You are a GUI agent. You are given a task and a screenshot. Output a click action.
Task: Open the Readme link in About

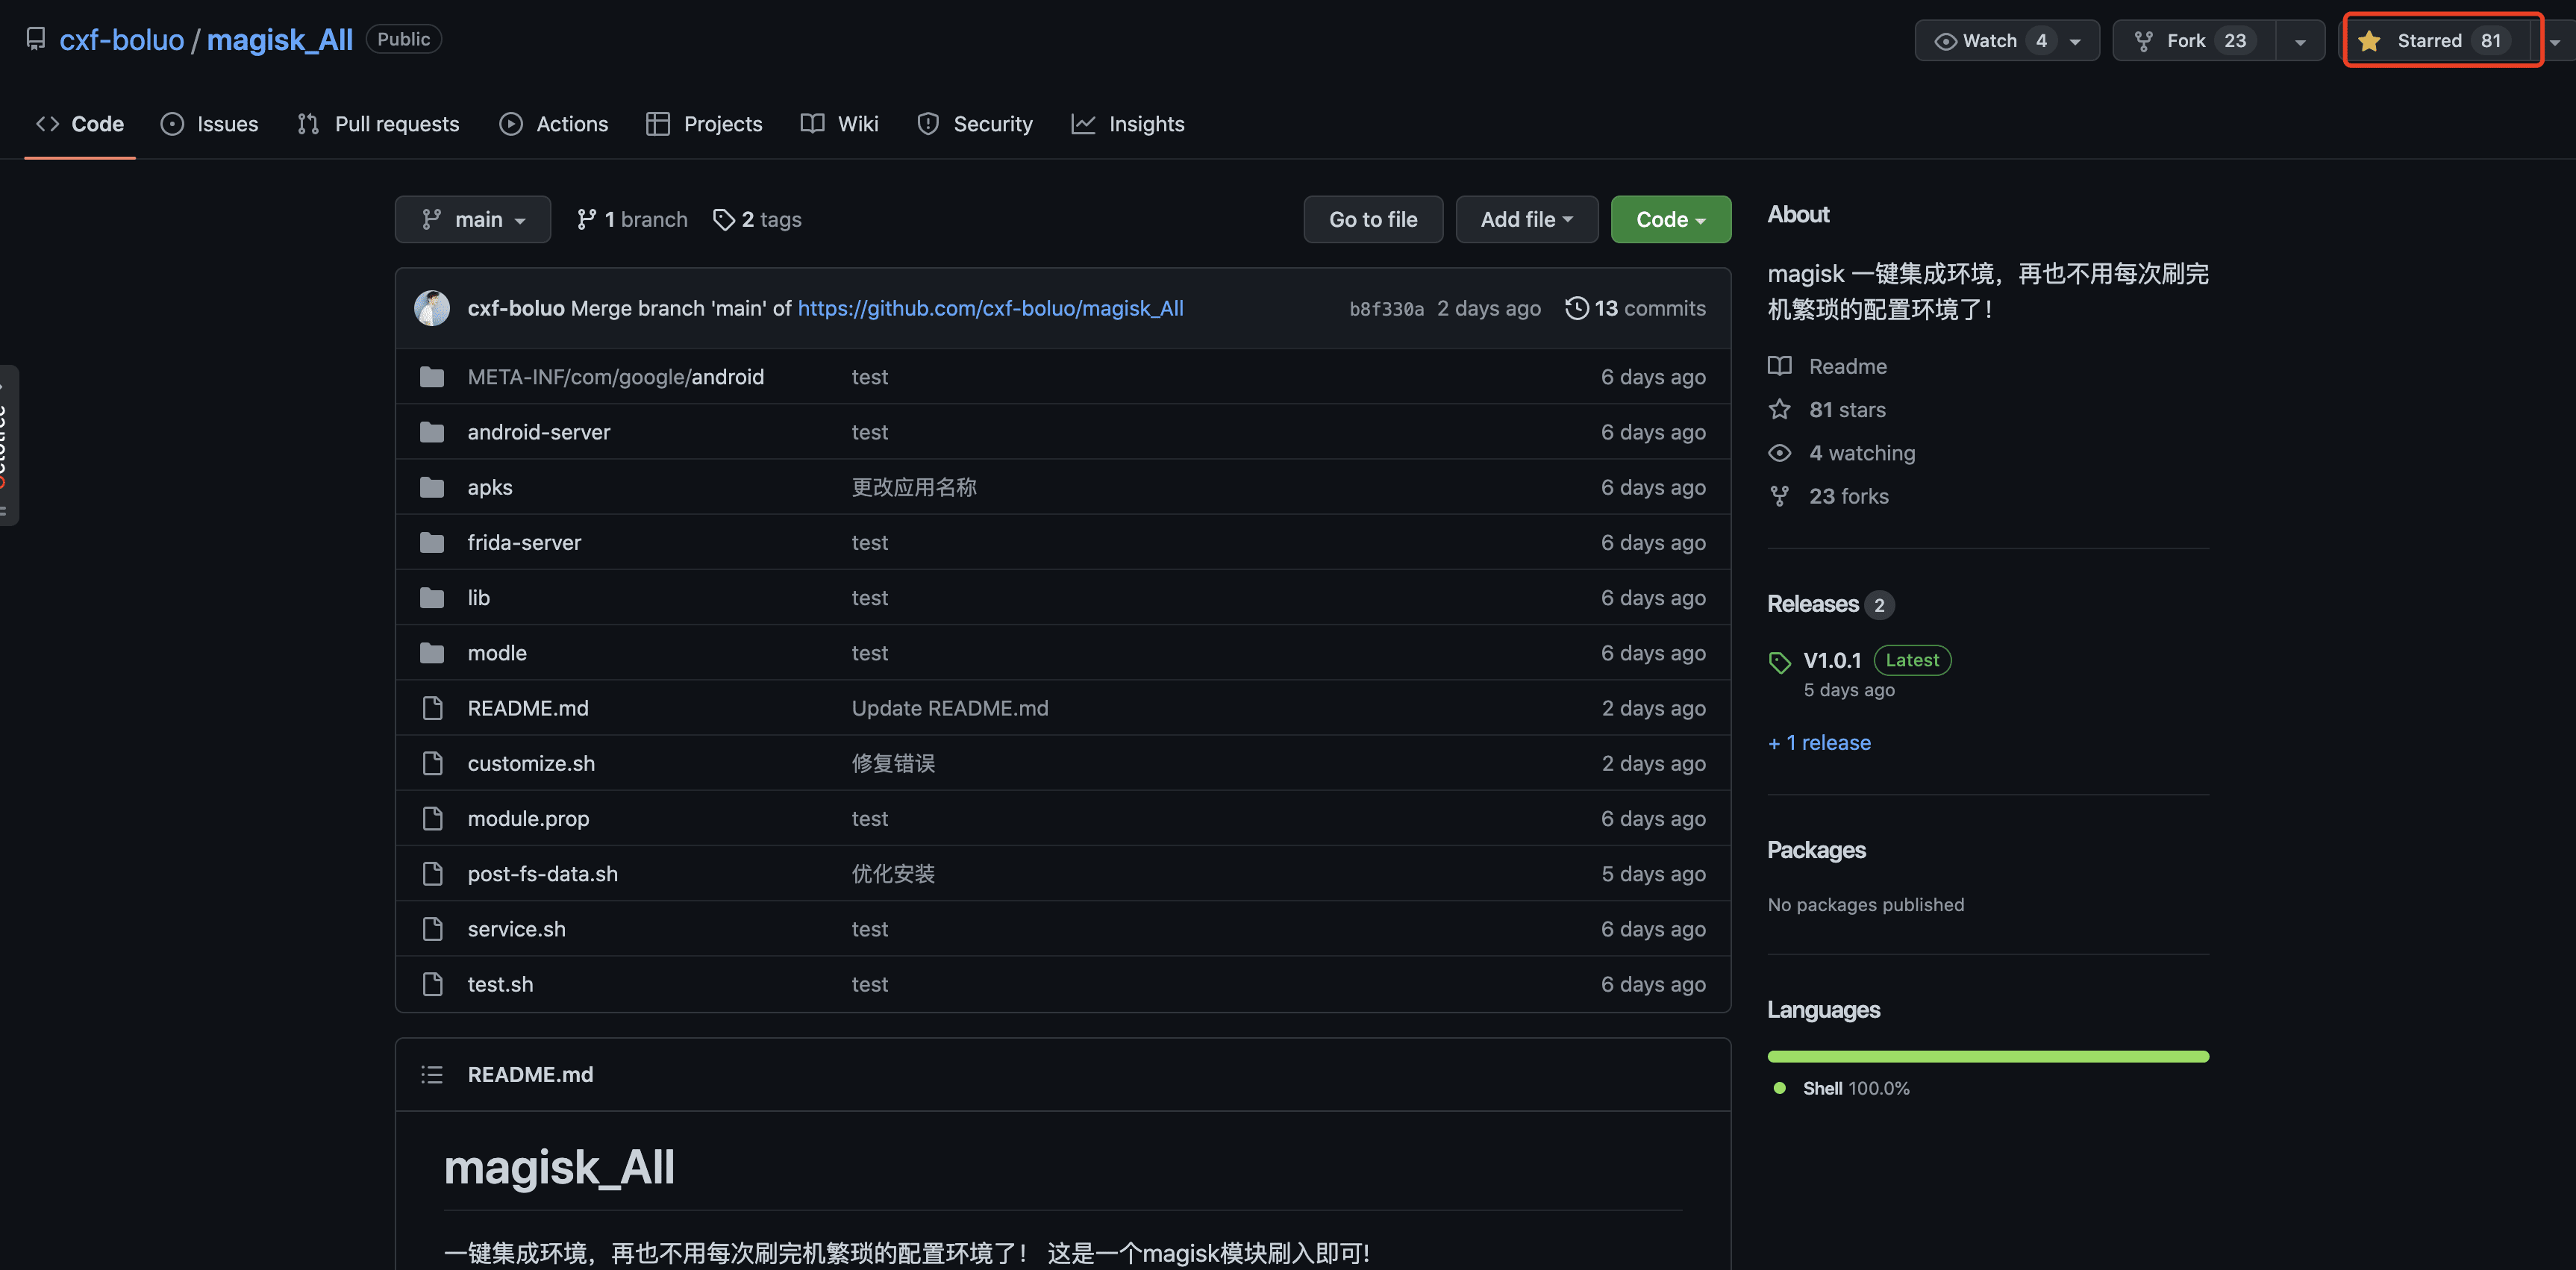1848,366
